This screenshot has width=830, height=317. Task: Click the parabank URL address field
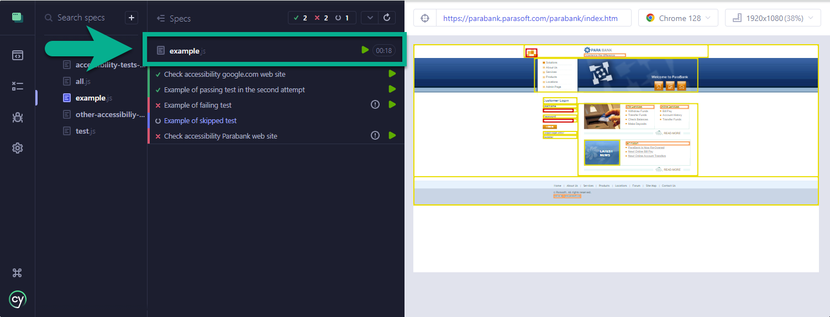(x=534, y=18)
